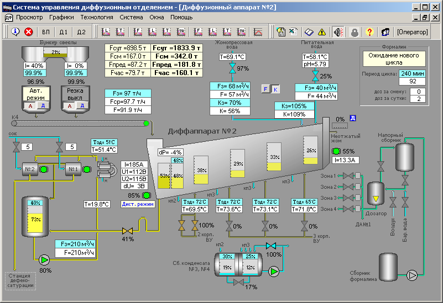Screen dimensions: 443x303
Task: Click the Бункер свеклы 21% level gauge
Action: pos(55,52)
